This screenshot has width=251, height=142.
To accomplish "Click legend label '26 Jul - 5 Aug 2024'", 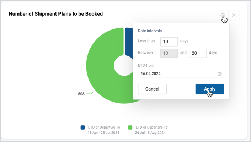I will click(150, 133).
